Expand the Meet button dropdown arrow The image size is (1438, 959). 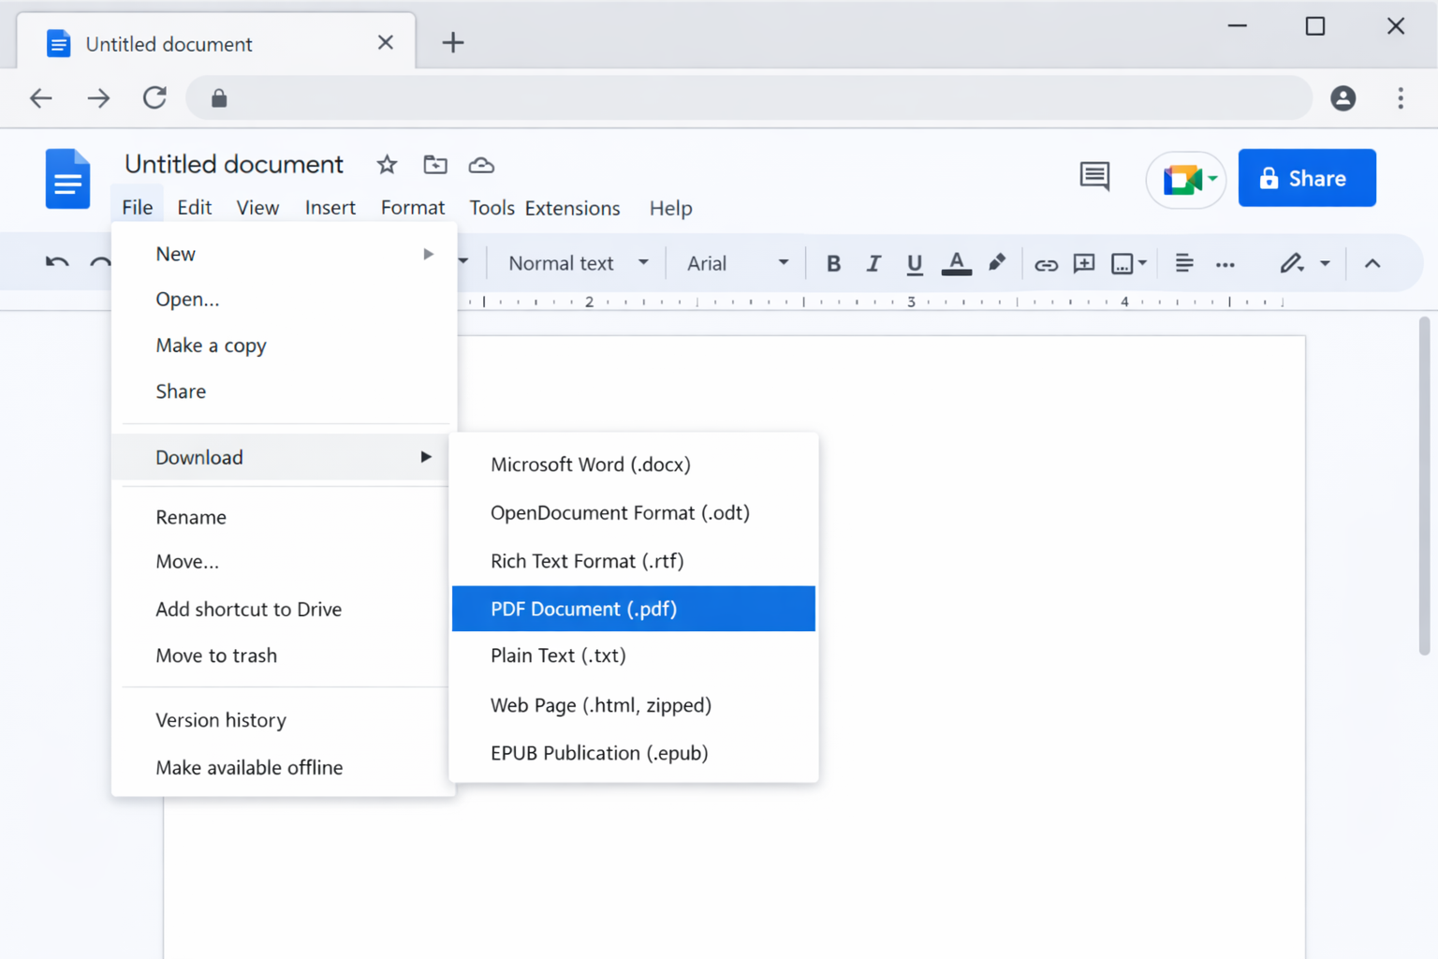[x=1212, y=178]
